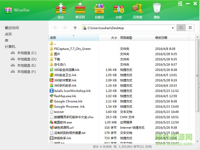Go up one folder with up arrow

click(75, 28)
